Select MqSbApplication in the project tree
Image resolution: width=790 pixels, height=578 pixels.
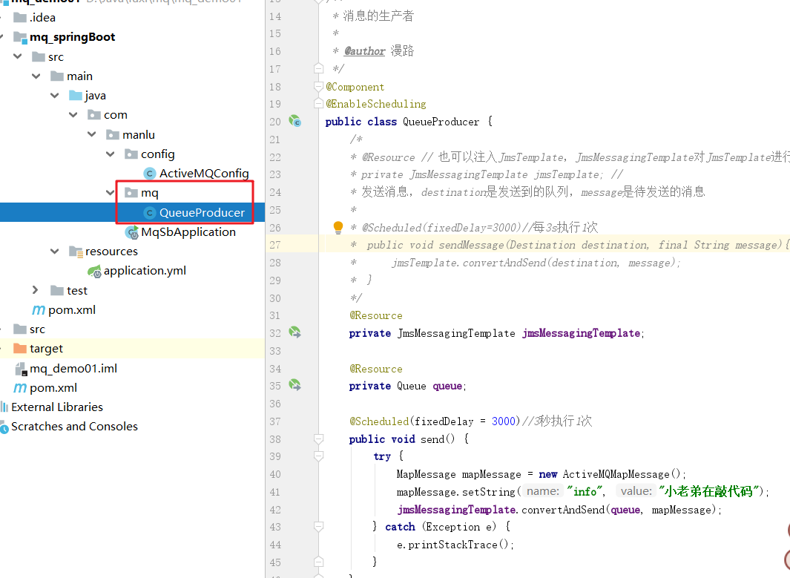(x=188, y=231)
